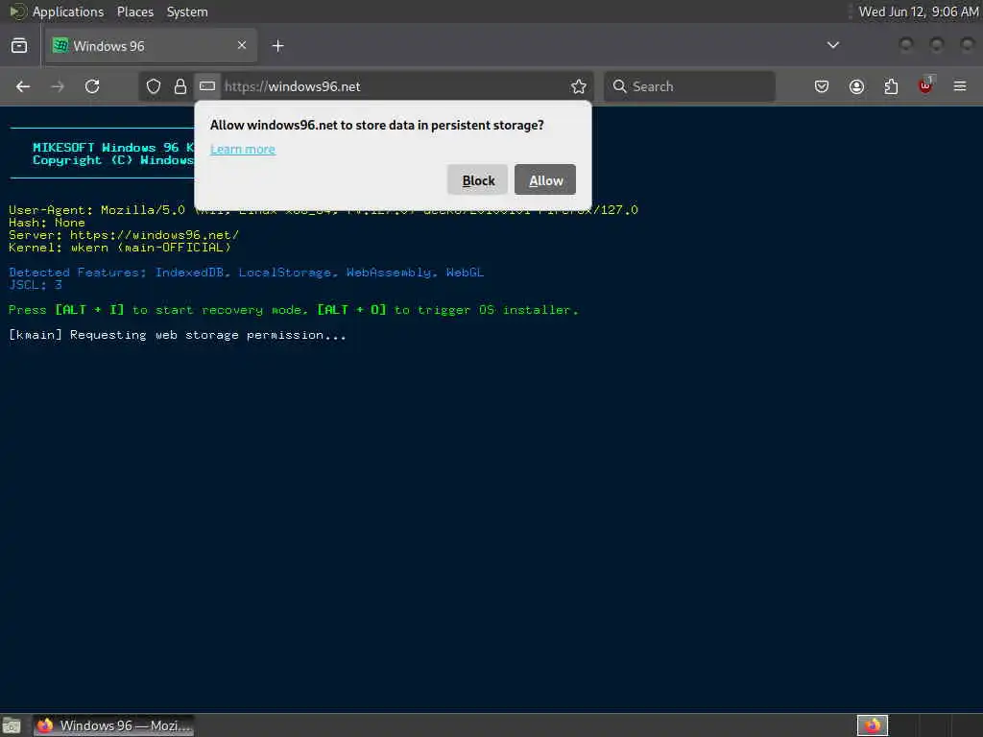Click the 'JSCL: 3' text
The width and height of the screenshot is (983, 737).
coord(36,284)
